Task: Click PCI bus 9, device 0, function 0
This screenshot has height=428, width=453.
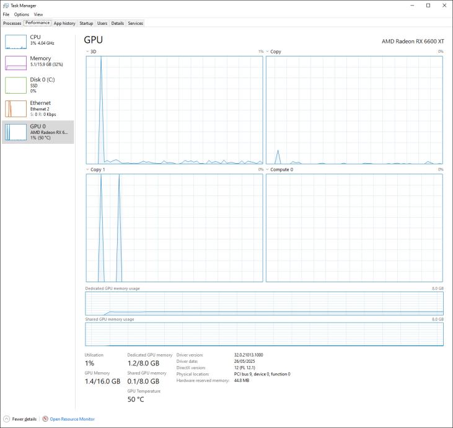Action: 262,374
